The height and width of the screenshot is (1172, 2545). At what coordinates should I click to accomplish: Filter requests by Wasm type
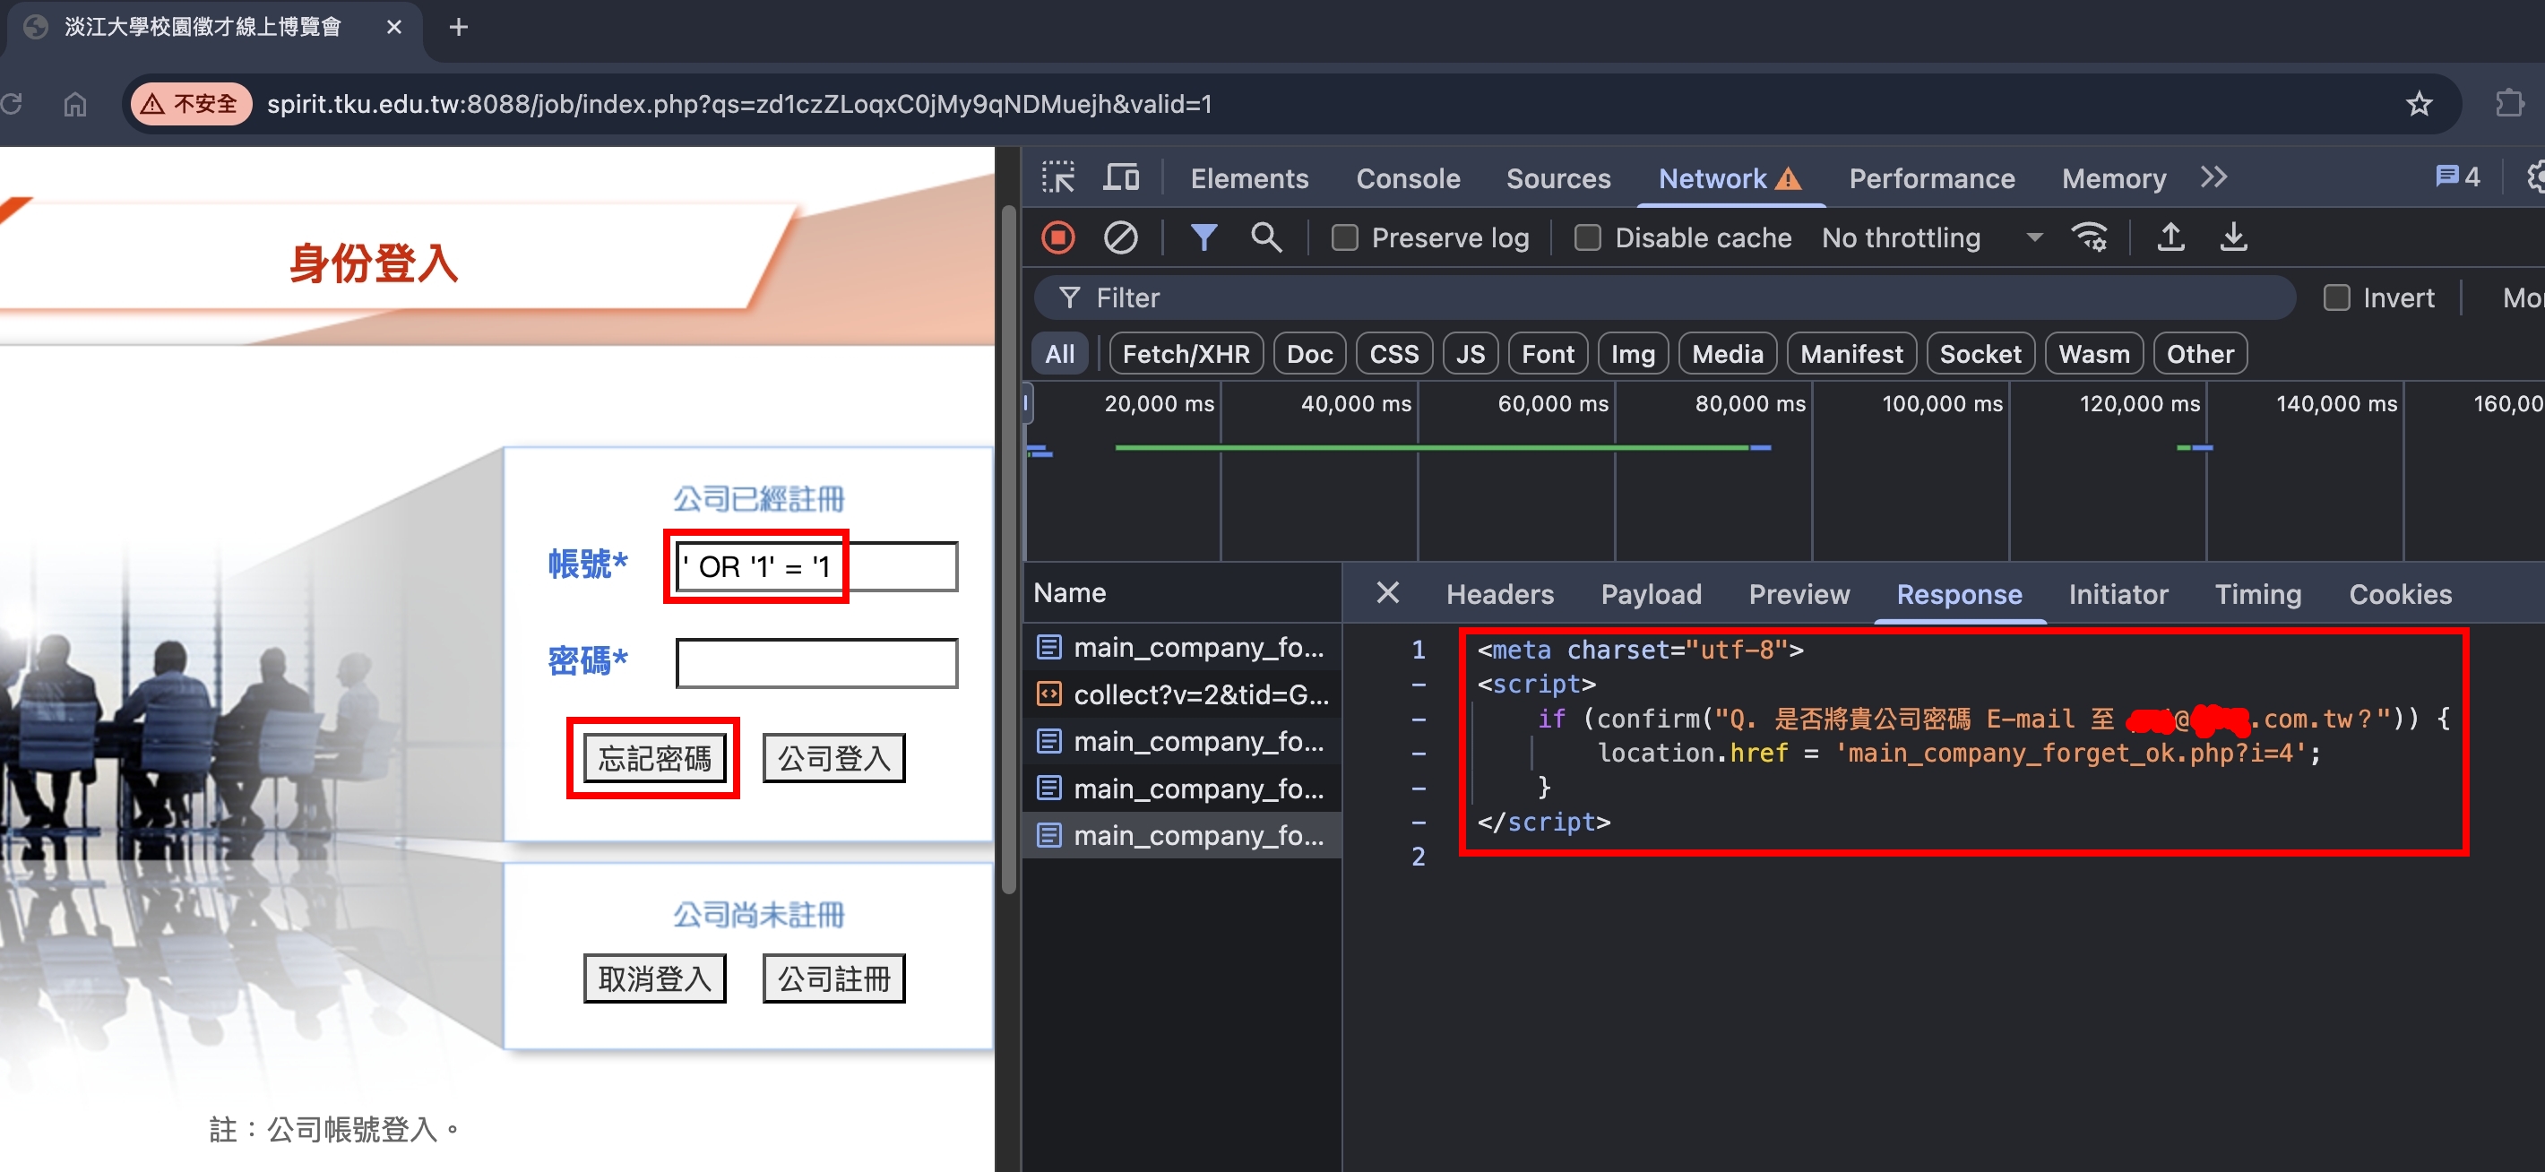click(x=2093, y=354)
